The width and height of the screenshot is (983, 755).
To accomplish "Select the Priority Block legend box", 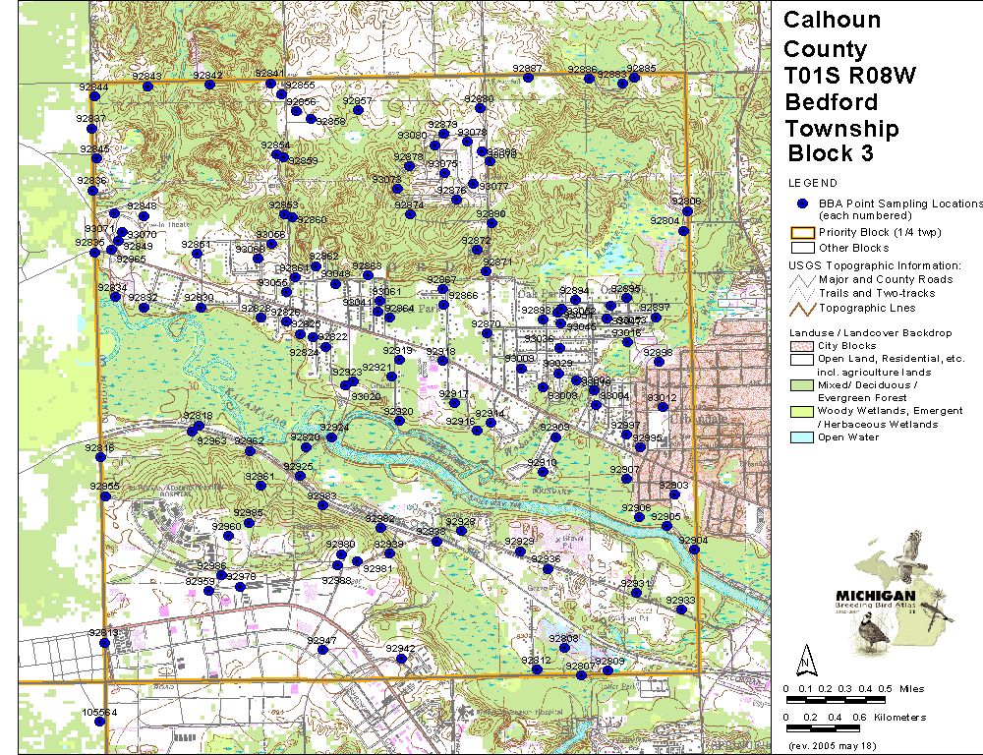I will pyautogui.click(x=800, y=233).
